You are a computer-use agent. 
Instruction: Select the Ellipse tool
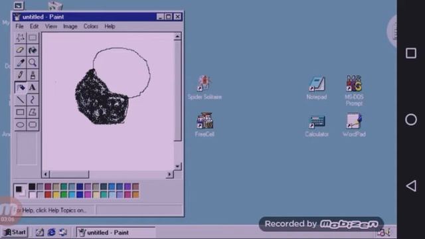20,125
